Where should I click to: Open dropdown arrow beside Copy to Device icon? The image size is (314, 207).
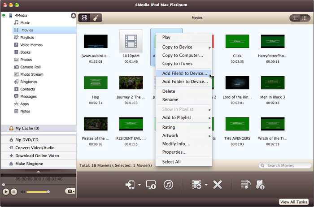(x=140, y=185)
